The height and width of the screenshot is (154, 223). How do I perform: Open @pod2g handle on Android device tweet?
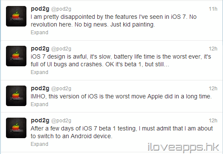click(61, 121)
